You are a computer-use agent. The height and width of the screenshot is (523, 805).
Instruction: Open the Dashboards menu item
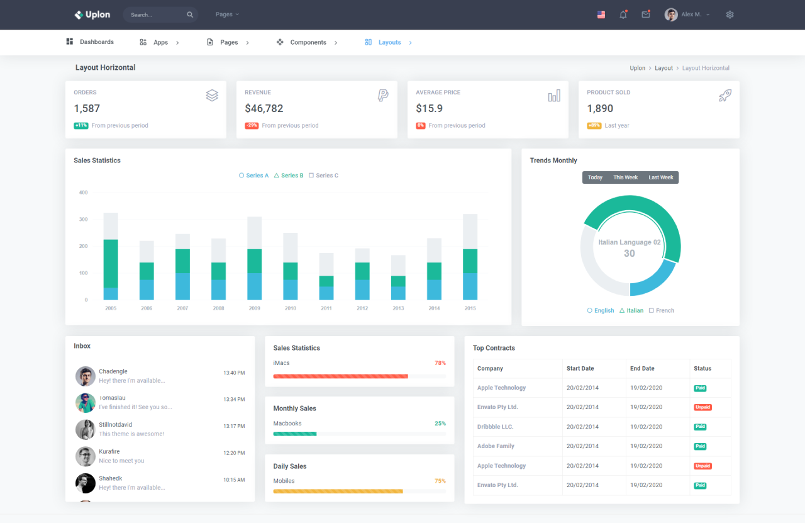click(90, 42)
